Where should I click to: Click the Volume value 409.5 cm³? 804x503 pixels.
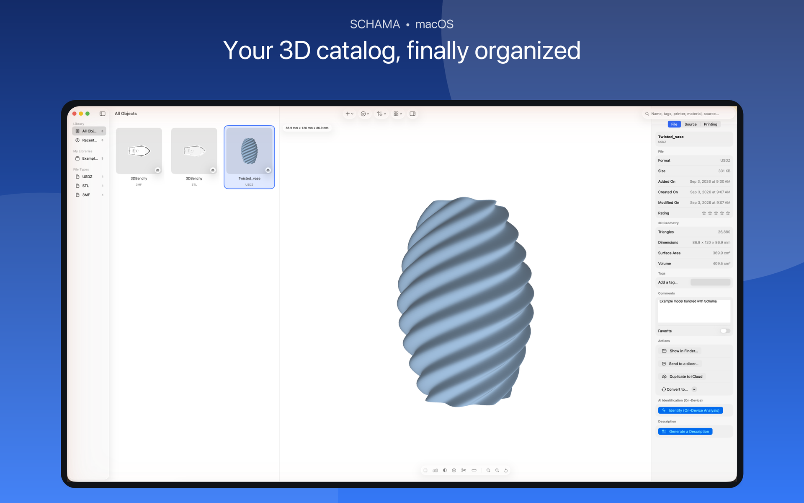(721, 263)
